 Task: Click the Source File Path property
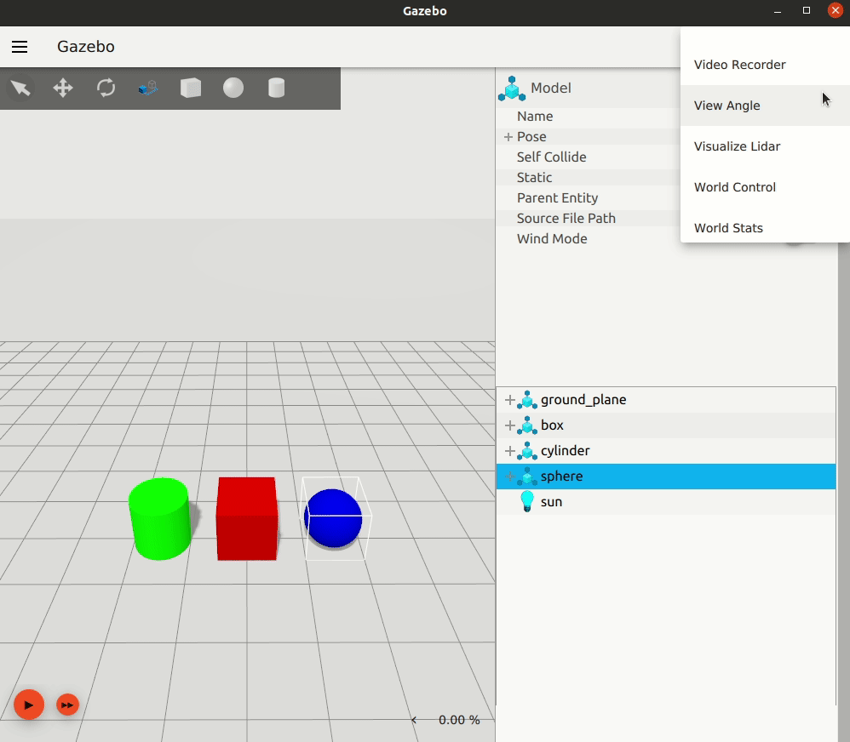(566, 219)
